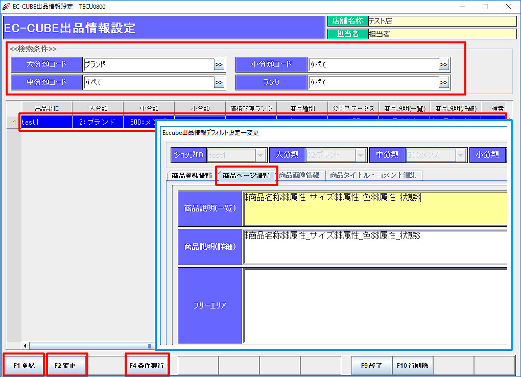This screenshot has width=521, height=377.
Task: Click the >> button beside 中分類コード field
Action: coord(219,82)
